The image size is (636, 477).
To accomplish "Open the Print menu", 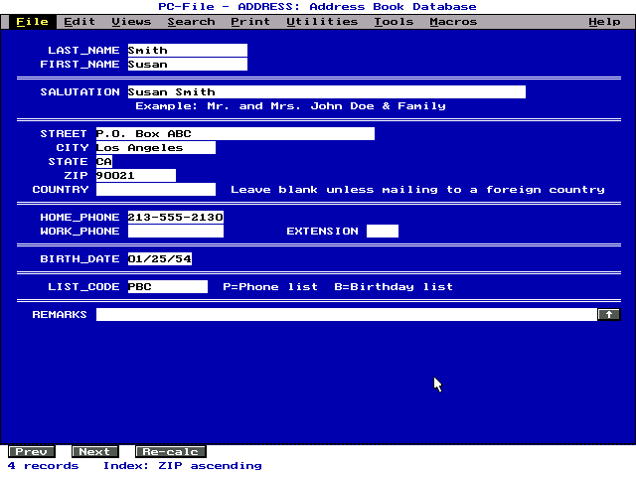I will (250, 22).
